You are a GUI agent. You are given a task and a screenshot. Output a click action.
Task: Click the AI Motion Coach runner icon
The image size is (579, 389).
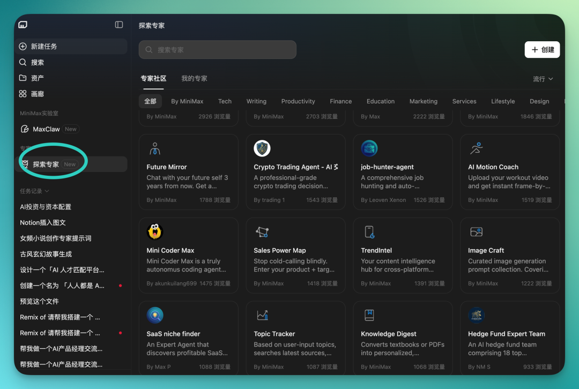click(x=477, y=148)
